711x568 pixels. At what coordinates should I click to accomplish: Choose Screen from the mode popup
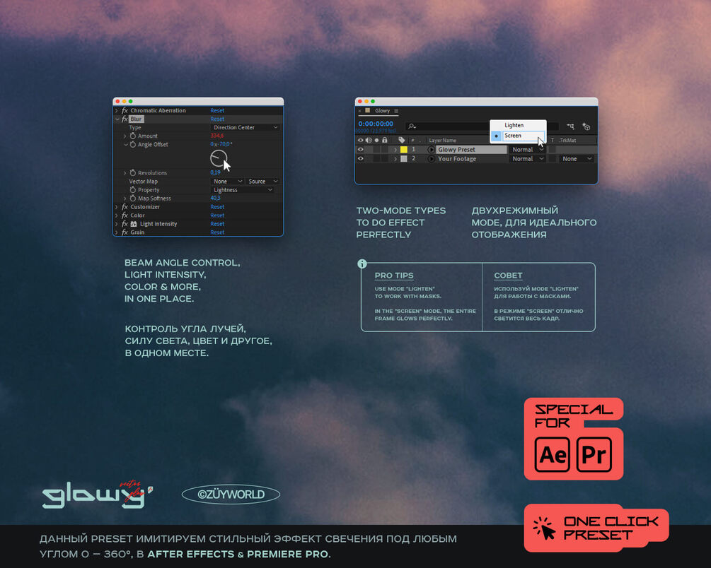519,136
